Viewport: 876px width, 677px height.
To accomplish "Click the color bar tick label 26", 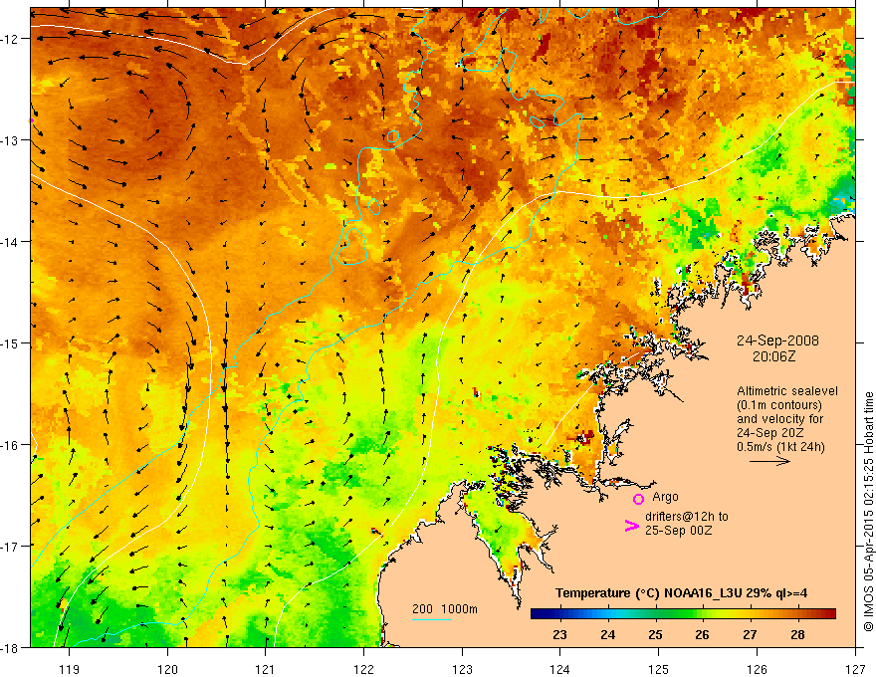I will click(702, 634).
